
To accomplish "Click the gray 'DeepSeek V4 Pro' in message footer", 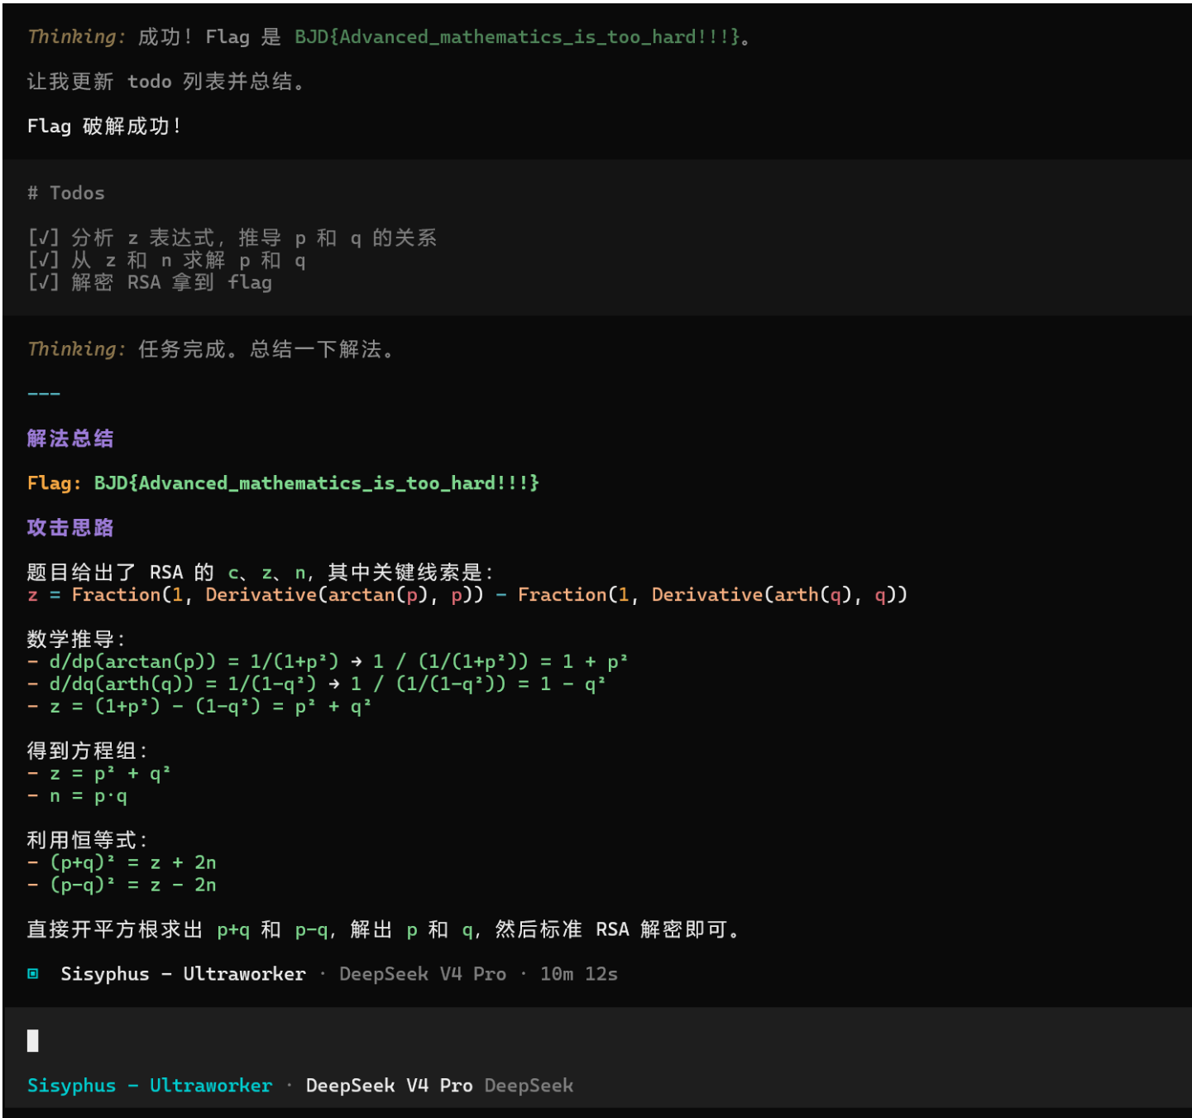I will tap(423, 974).
